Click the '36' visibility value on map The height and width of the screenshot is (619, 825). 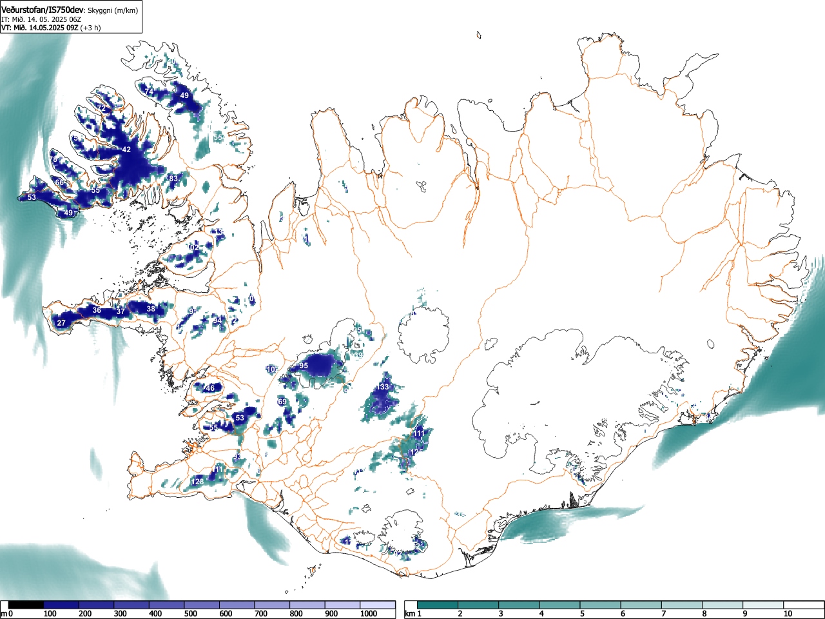[x=97, y=310]
